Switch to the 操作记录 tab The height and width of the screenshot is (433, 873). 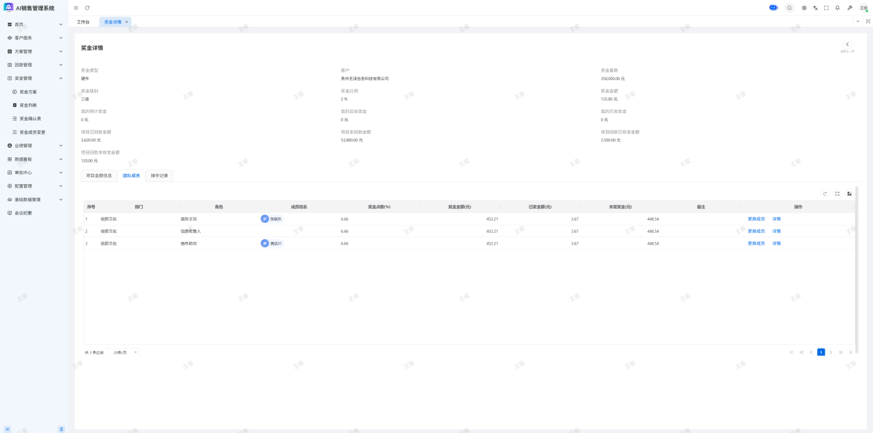(x=159, y=176)
